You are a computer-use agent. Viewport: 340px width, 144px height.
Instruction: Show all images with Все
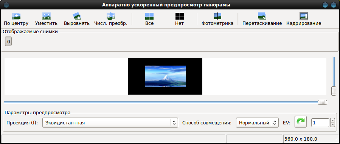[149, 19]
